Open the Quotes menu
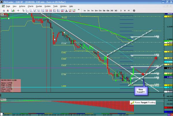Image resolution: width=173 pixels, height=116 pixels. pyautogui.click(x=39, y=6)
